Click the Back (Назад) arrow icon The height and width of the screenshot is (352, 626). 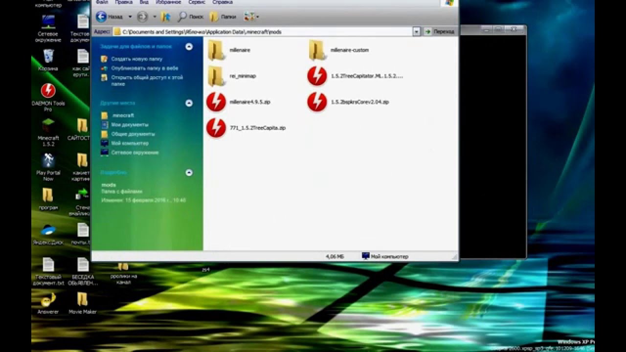[101, 17]
